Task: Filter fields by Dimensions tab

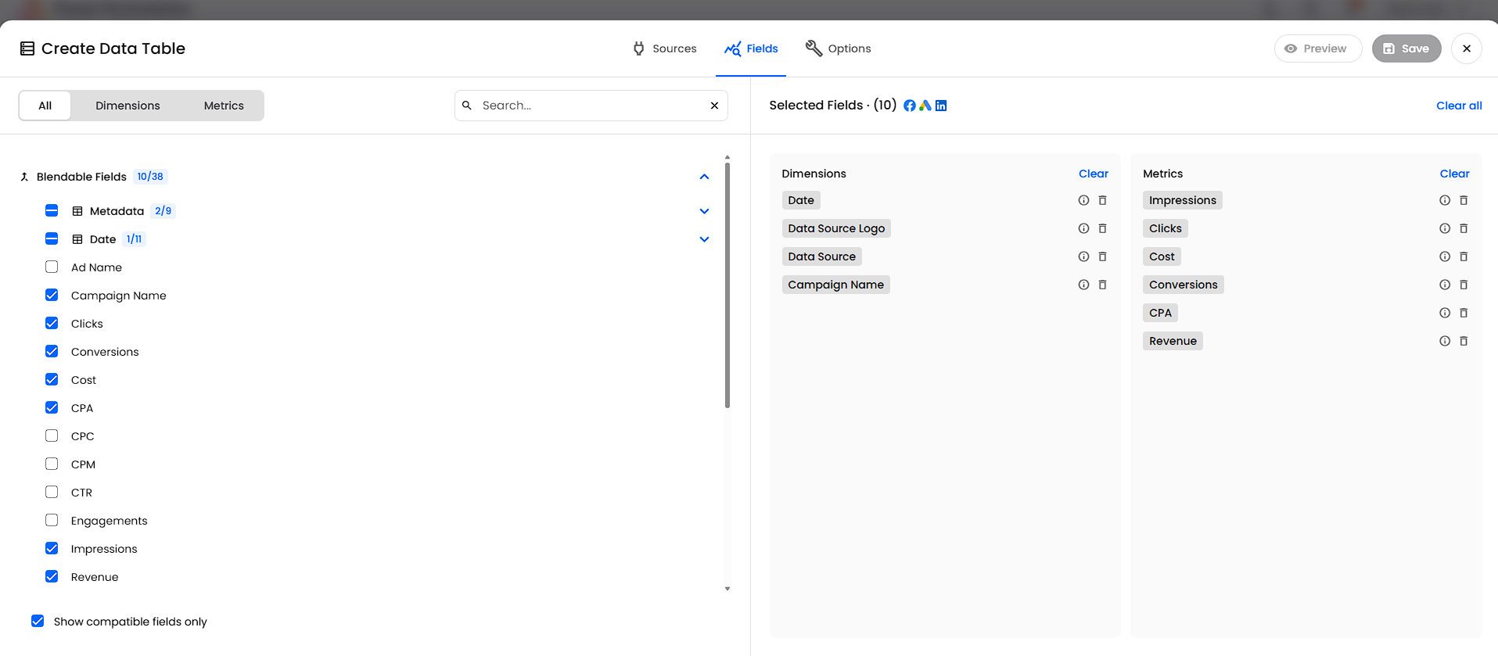Action: pos(128,106)
